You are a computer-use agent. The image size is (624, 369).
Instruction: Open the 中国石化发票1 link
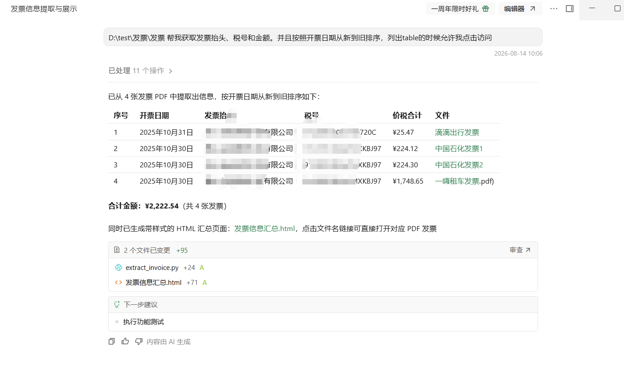[x=459, y=149]
